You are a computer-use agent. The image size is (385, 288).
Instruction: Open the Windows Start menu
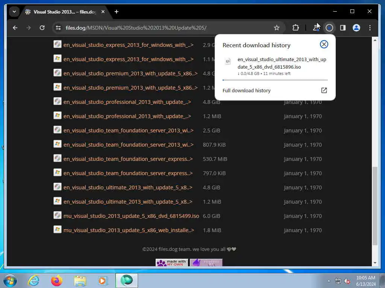point(10,280)
